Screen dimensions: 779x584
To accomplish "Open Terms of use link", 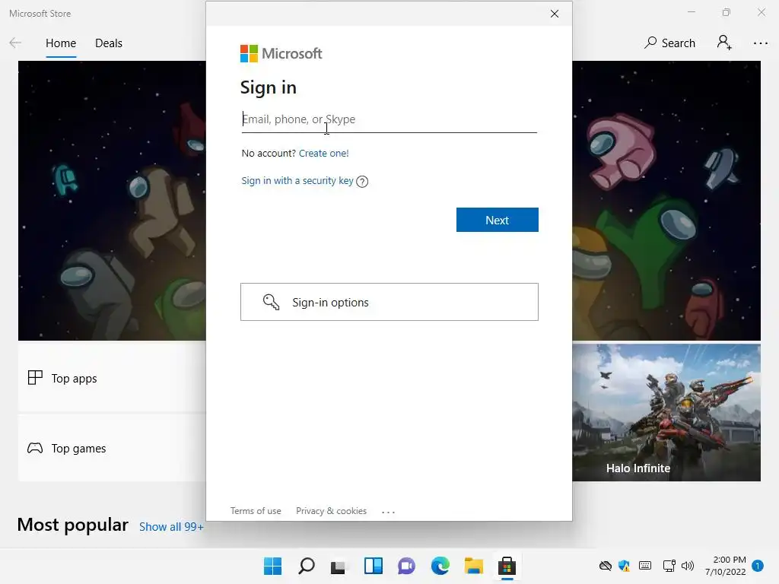I will 256,511.
